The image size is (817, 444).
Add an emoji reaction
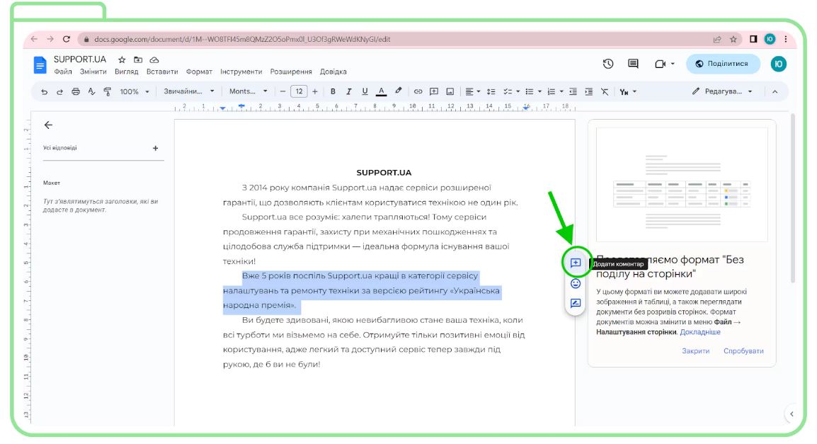coord(576,283)
